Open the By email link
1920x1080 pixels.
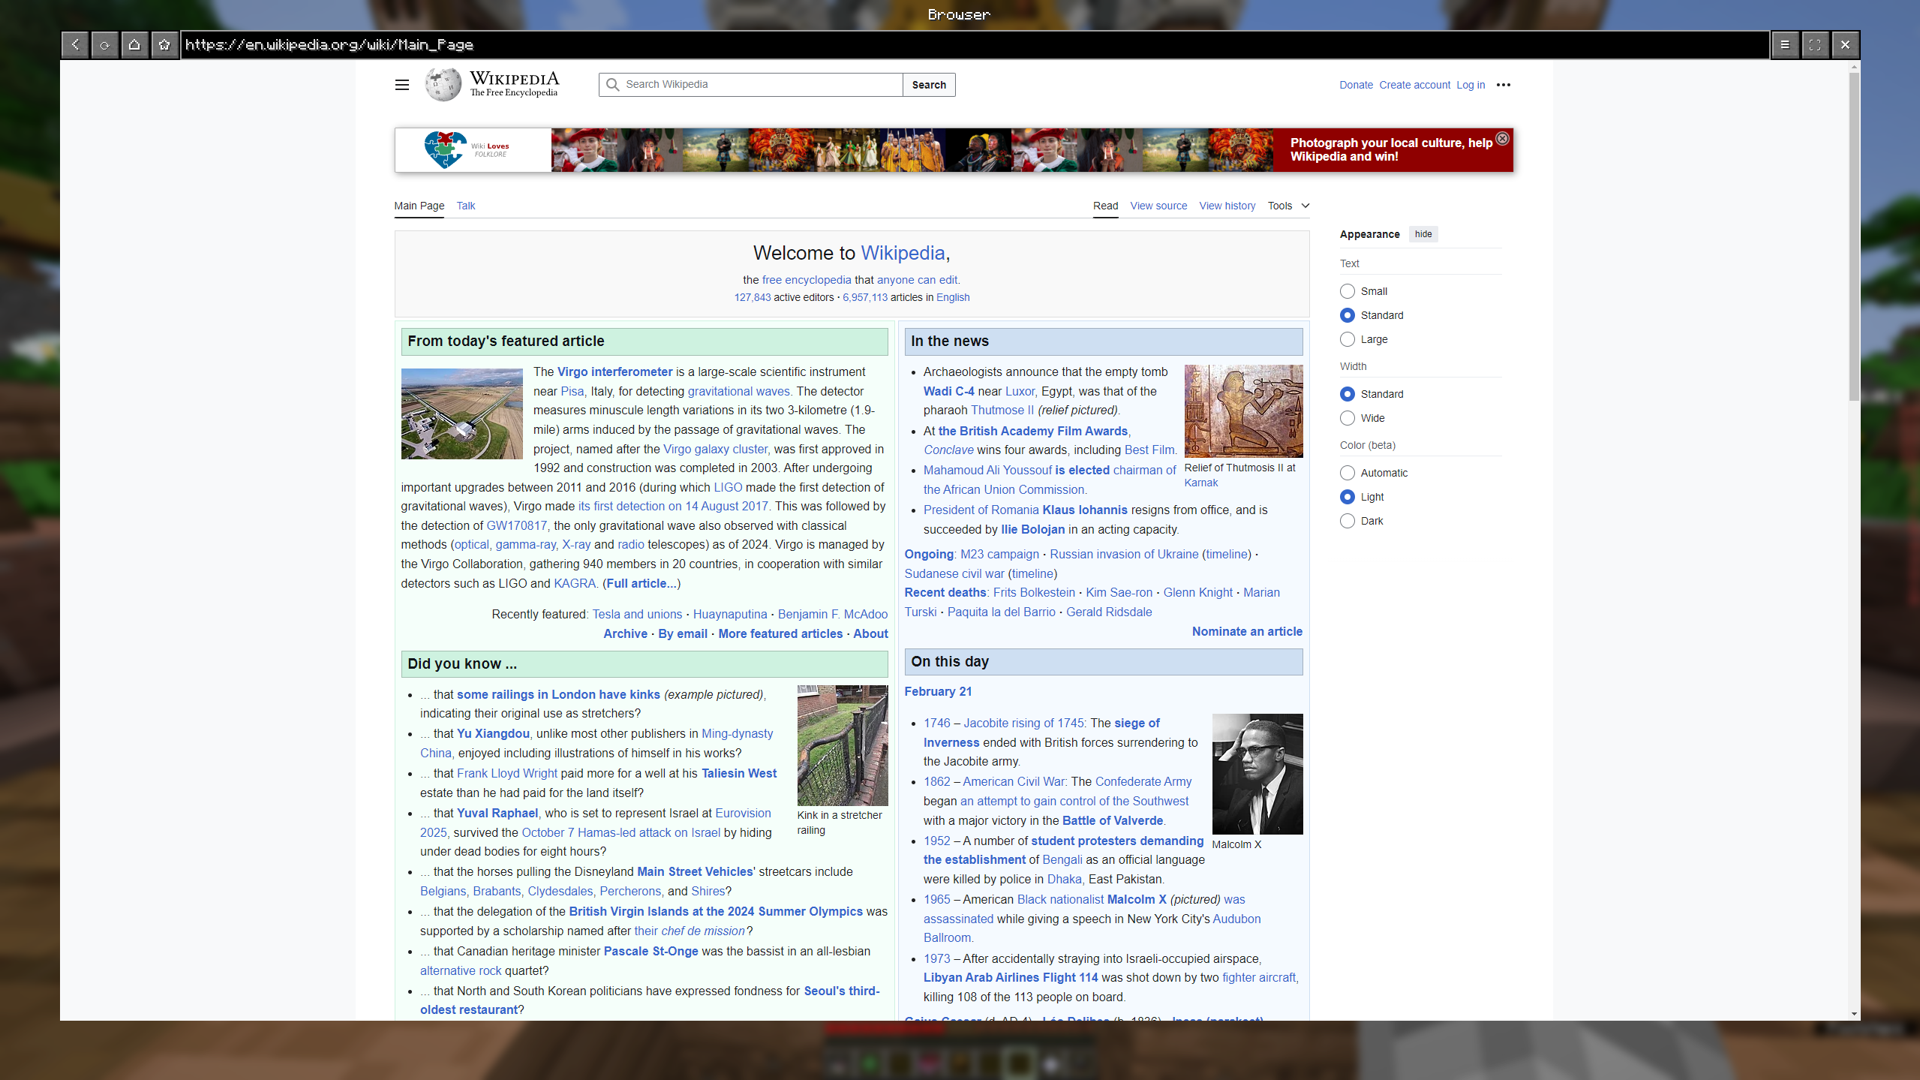pos(683,633)
